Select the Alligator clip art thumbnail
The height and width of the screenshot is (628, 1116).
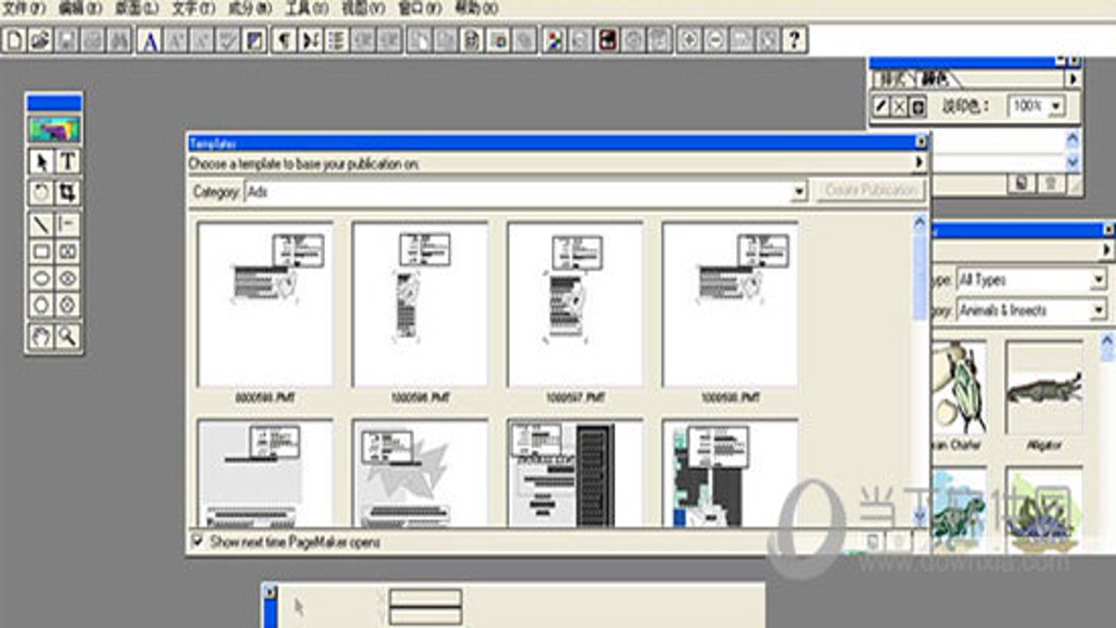(1044, 387)
